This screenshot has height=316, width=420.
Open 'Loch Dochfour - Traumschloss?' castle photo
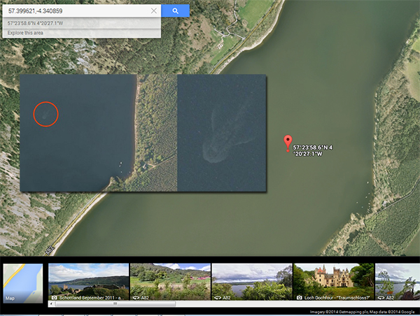click(334, 282)
